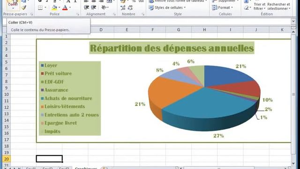The image size is (300, 169).
Task: Click the selected cell in row 20
Action: (x=49, y=159)
